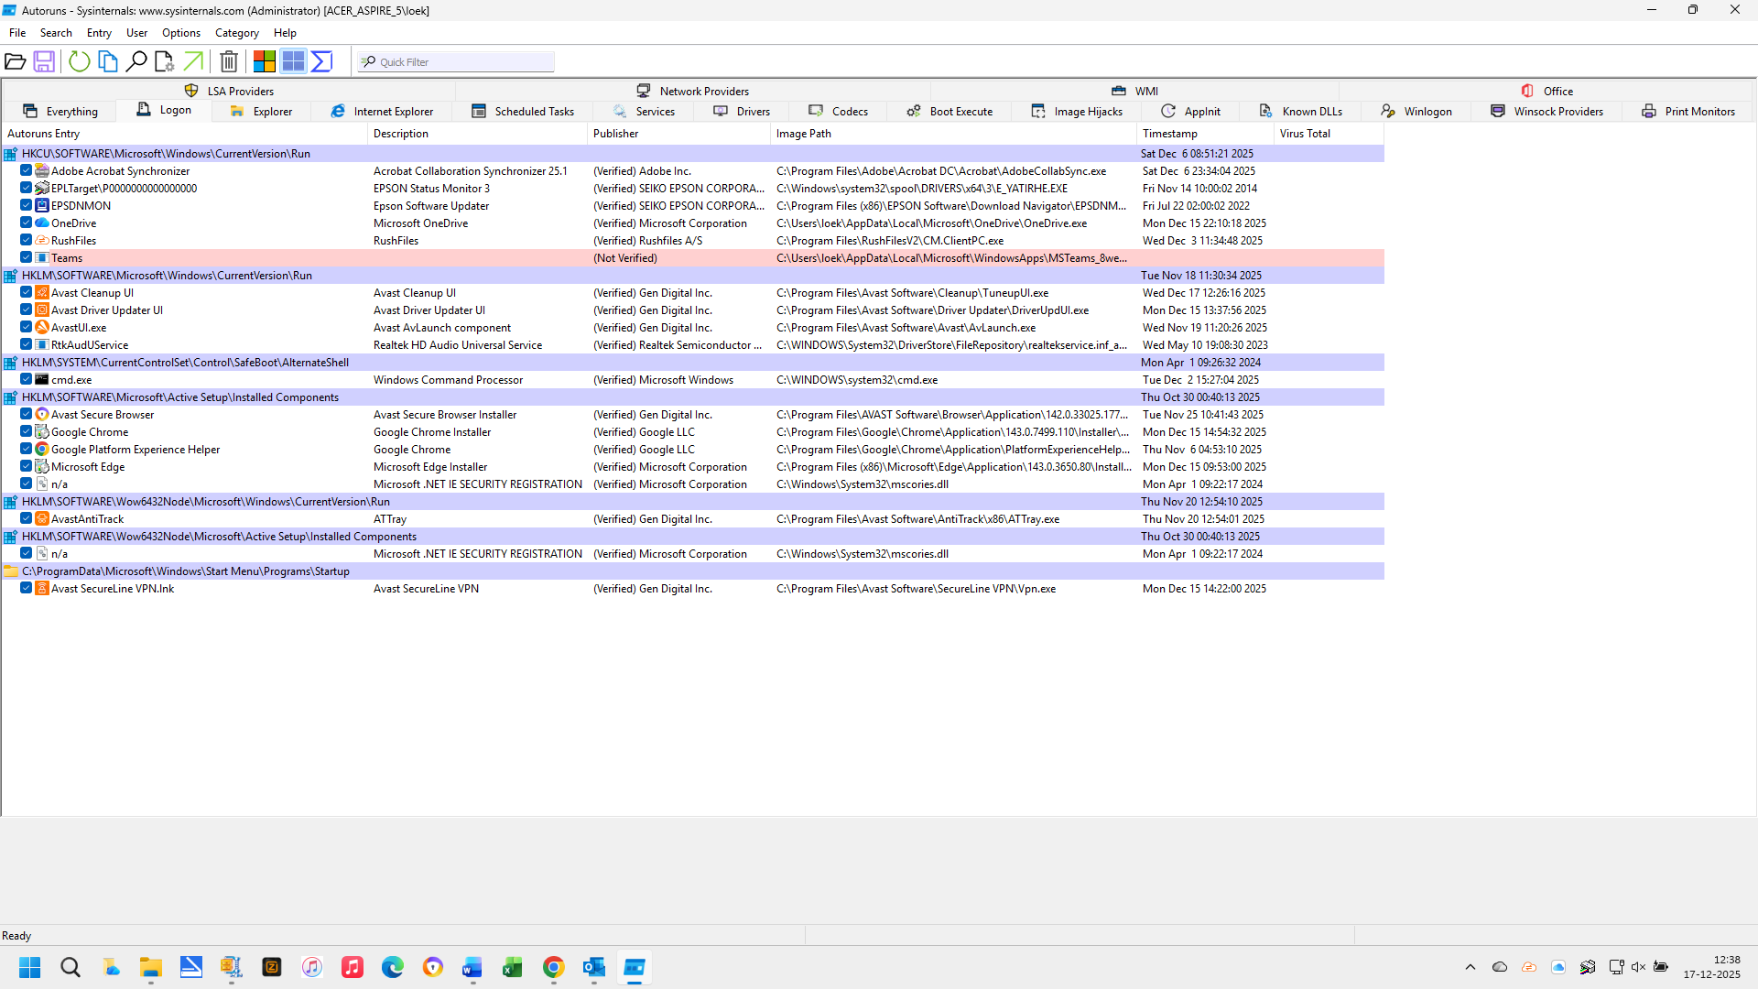Select the Microsoft Edge entry name
1758x989 pixels.
pyautogui.click(x=88, y=467)
